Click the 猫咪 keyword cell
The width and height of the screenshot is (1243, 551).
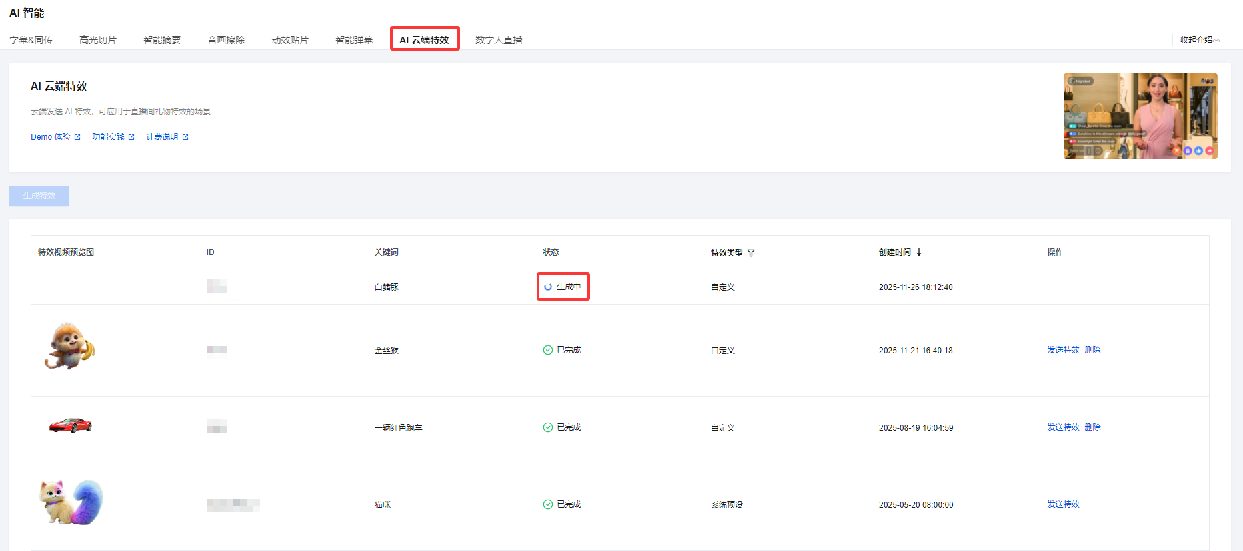pyautogui.click(x=383, y=505)
